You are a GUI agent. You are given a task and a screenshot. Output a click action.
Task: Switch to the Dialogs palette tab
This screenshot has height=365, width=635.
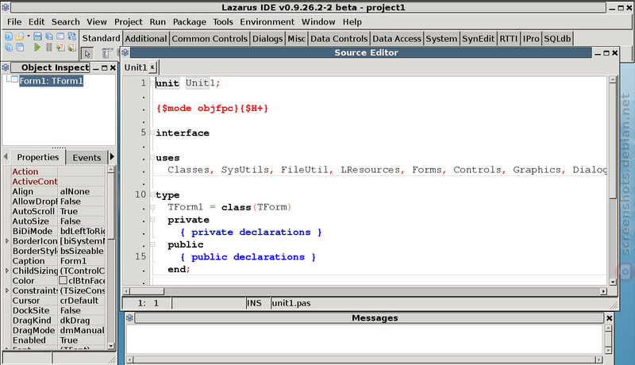click(267, 39)
